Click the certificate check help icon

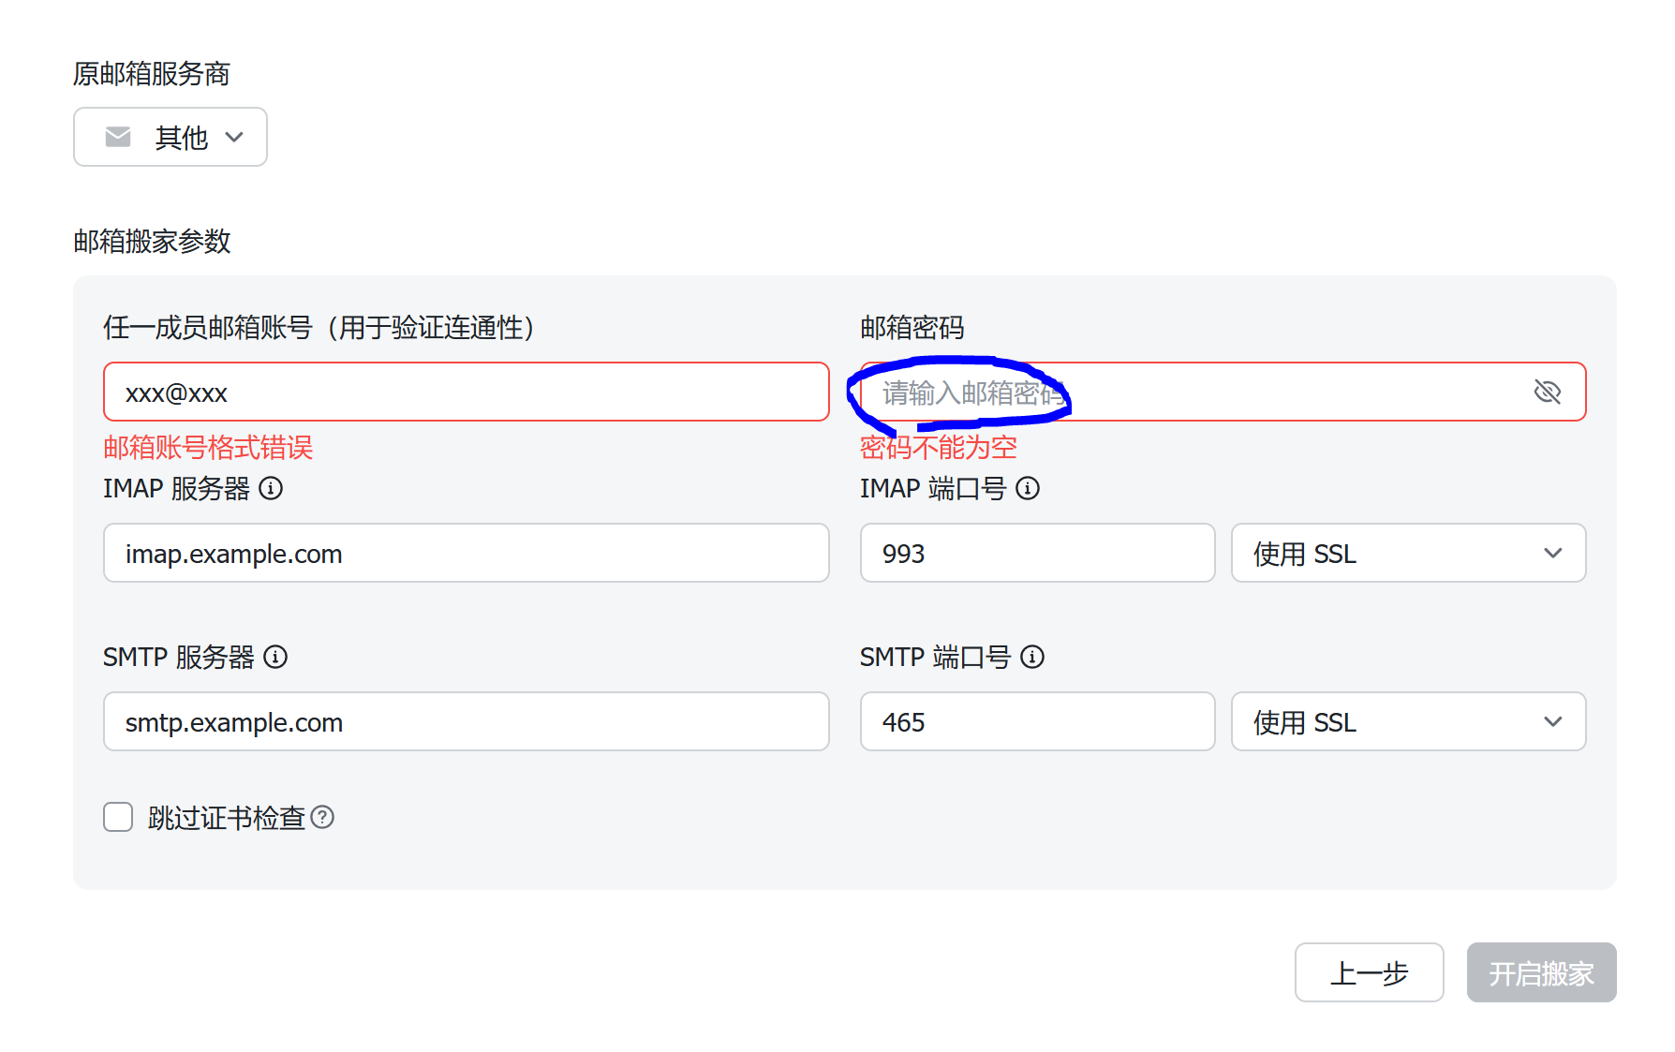coord(322,818)
